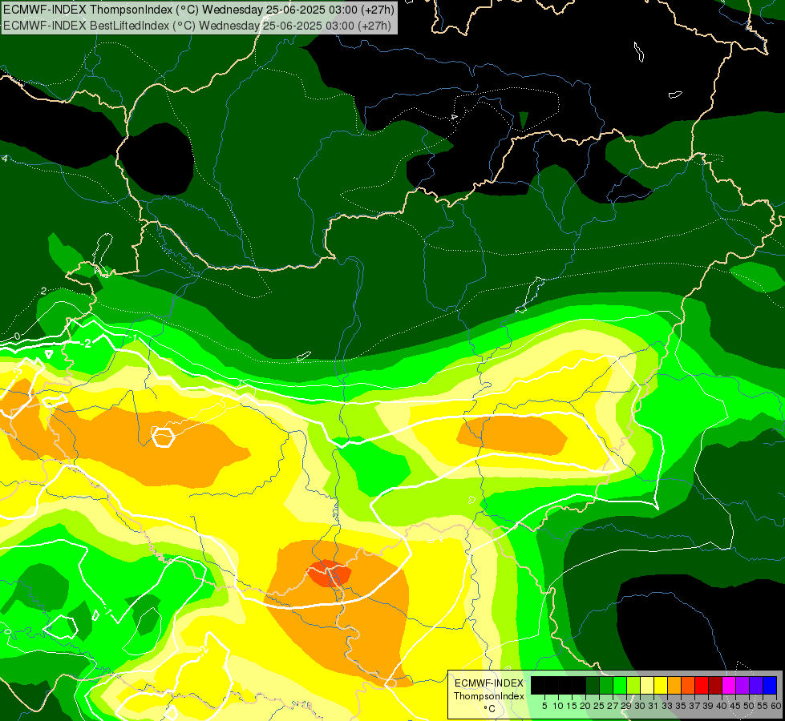Image resolution: width=785 pixels, height=721 pixels.
Task: Select the dark red 39–40 legend swatch
Action: [x=715, y=685]
